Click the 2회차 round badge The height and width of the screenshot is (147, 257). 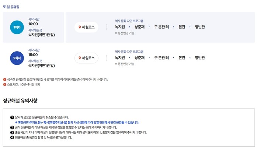[x=17, y=58]
